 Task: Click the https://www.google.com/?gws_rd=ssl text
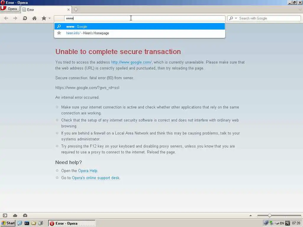coord(87,87)
